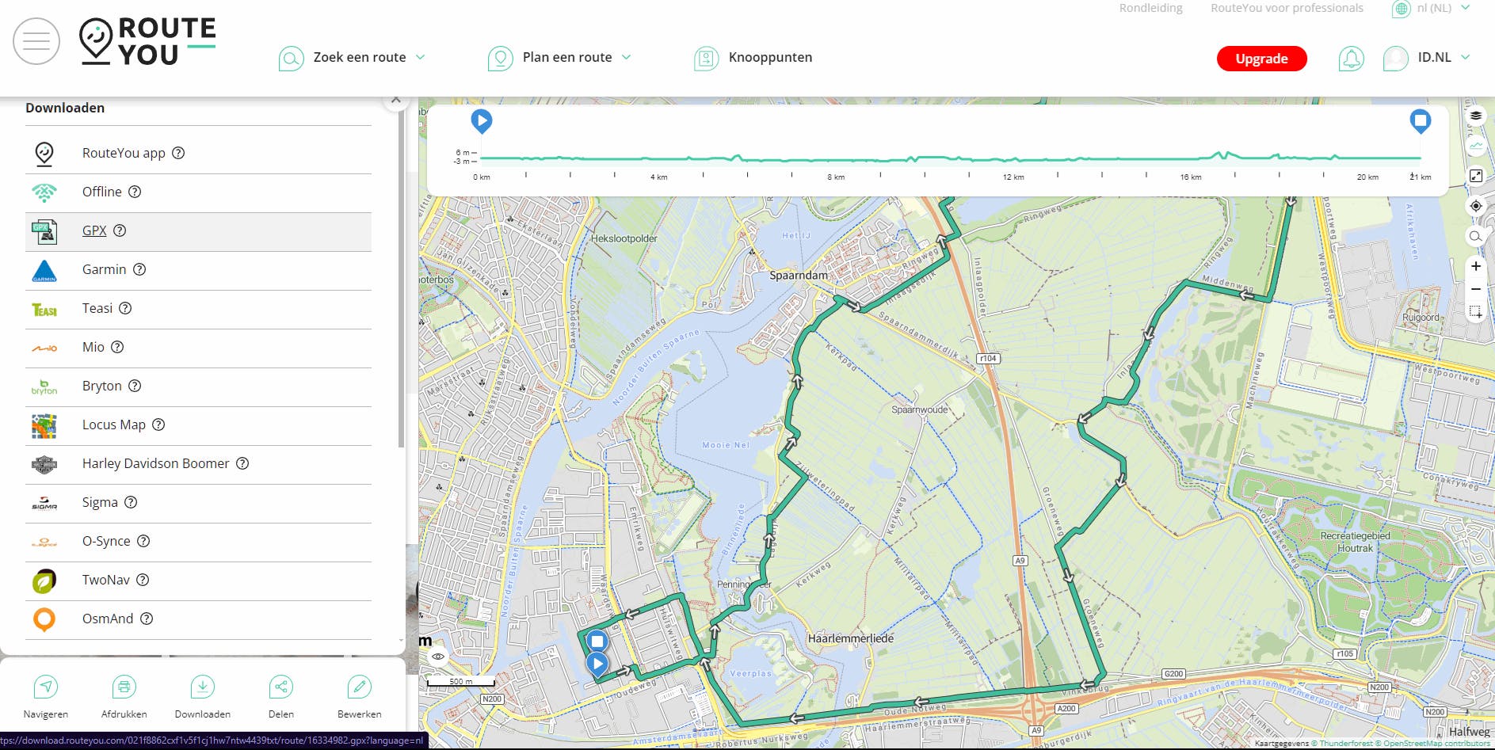Edit the route with Bewerken
1495x750 pixels.
click(x=360, y=697)
